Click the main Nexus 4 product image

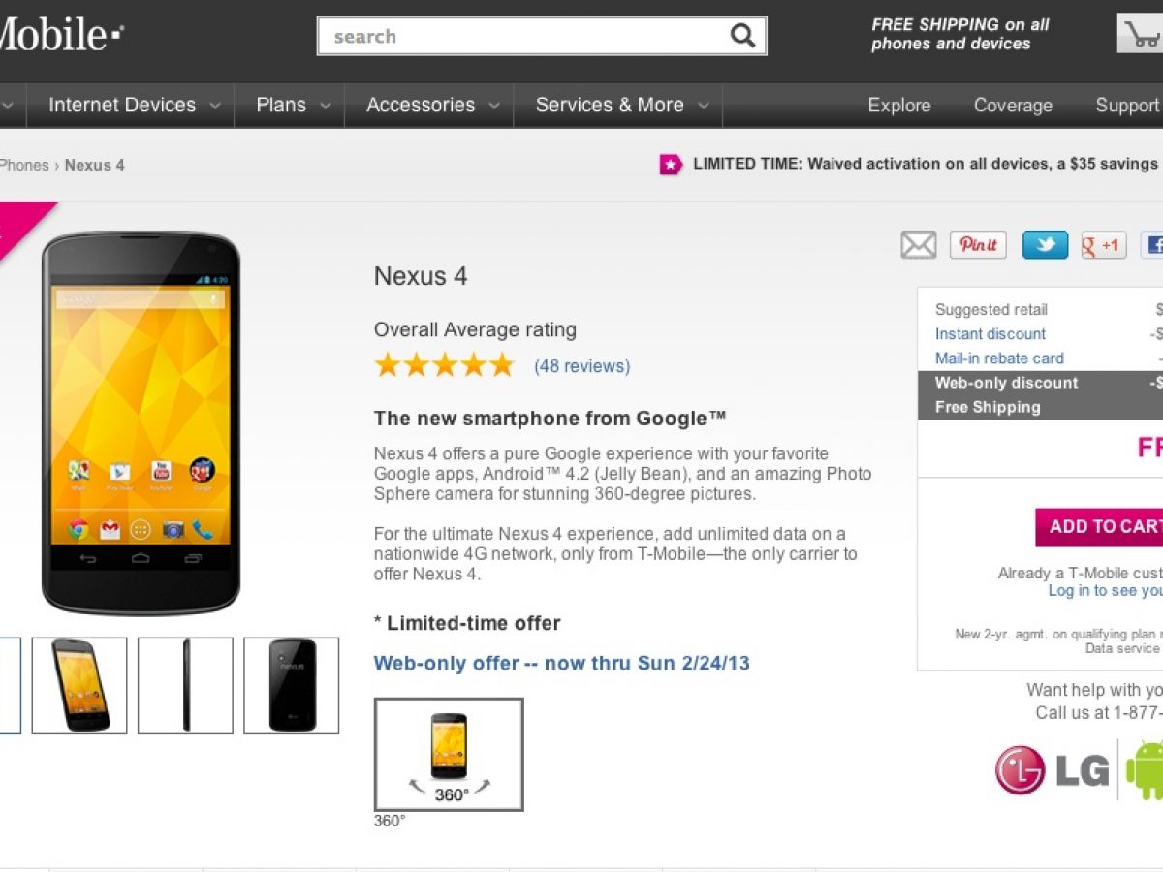pos(141,422)
